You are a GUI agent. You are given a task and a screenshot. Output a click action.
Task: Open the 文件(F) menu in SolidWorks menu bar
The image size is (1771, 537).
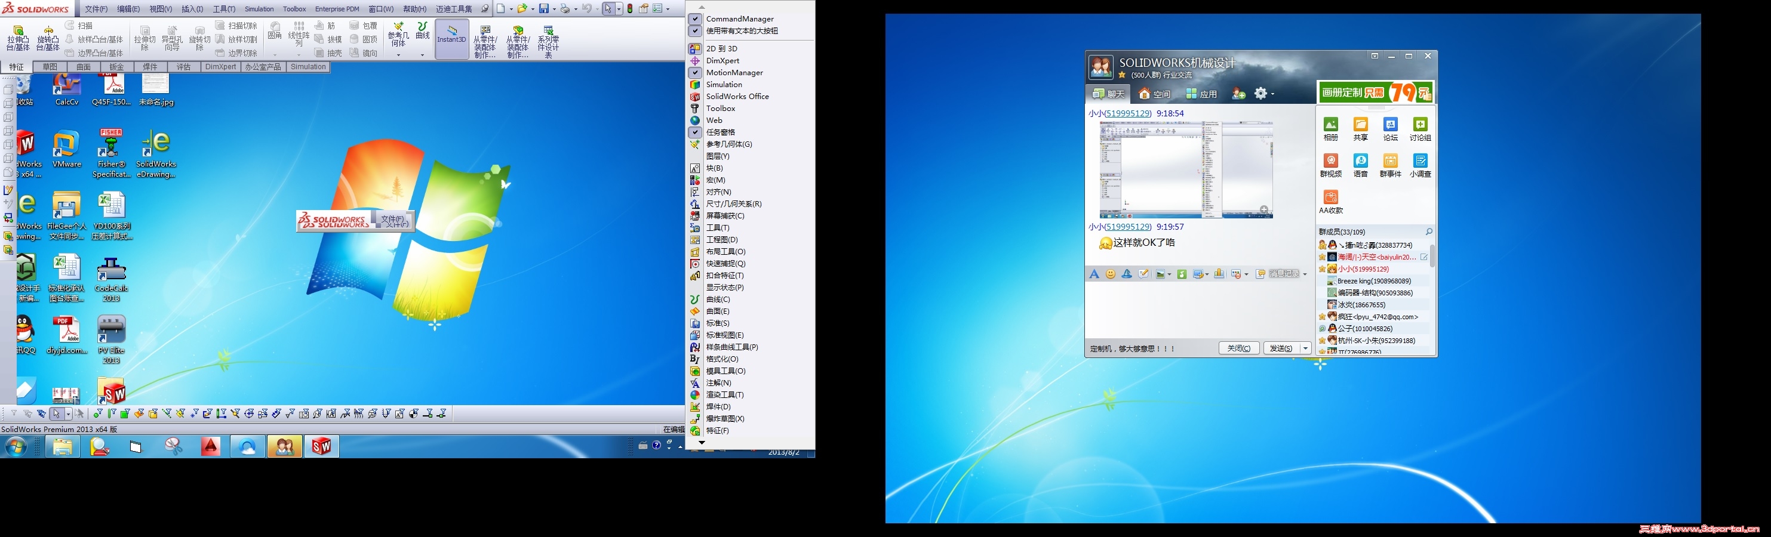click(96, 9)
